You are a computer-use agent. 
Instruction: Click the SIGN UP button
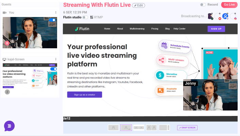pyautogui.click(x=216, y=29)
